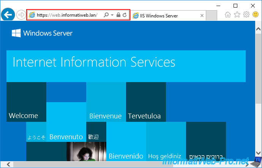This screenshot has height=168, width=262.
Task: Open Favorites with the star icon
Action: [237, 15]
